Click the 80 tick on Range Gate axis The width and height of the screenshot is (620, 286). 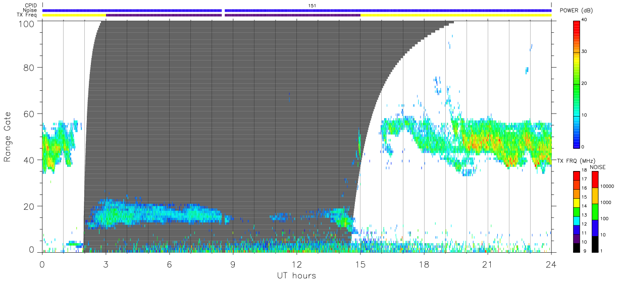click(x=29, y=68)
